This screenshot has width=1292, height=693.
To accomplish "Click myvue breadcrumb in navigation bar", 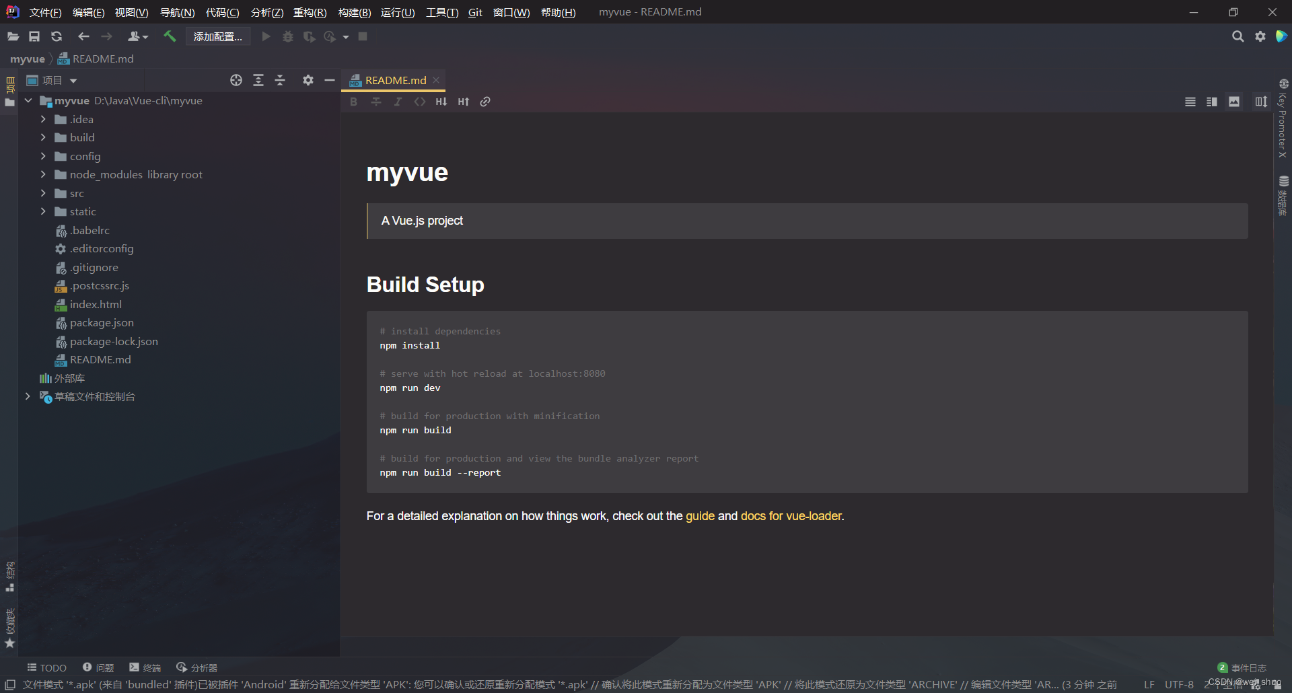I will tap(28, 59).
